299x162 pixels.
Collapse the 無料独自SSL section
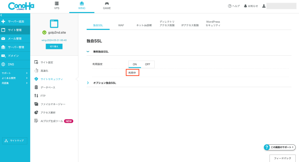click(x=88, y=51)
